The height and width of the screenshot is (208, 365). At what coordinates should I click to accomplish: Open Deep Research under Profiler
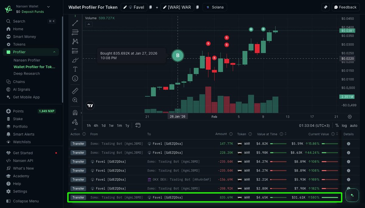pyautogui.click(x=27, y=74)
